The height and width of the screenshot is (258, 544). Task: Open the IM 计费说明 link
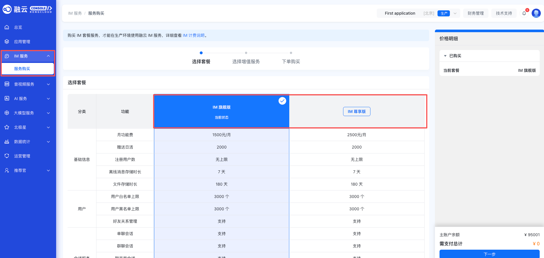click(194, 35)
